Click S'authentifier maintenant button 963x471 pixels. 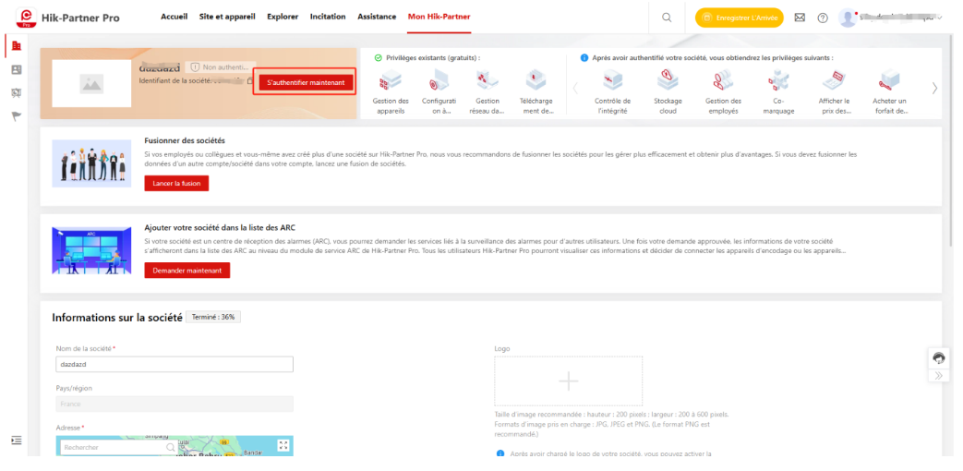(x=306, y=82)
